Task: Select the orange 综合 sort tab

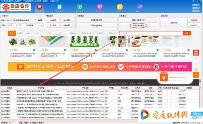Action: pyautogui.click(x=12, y=33)
